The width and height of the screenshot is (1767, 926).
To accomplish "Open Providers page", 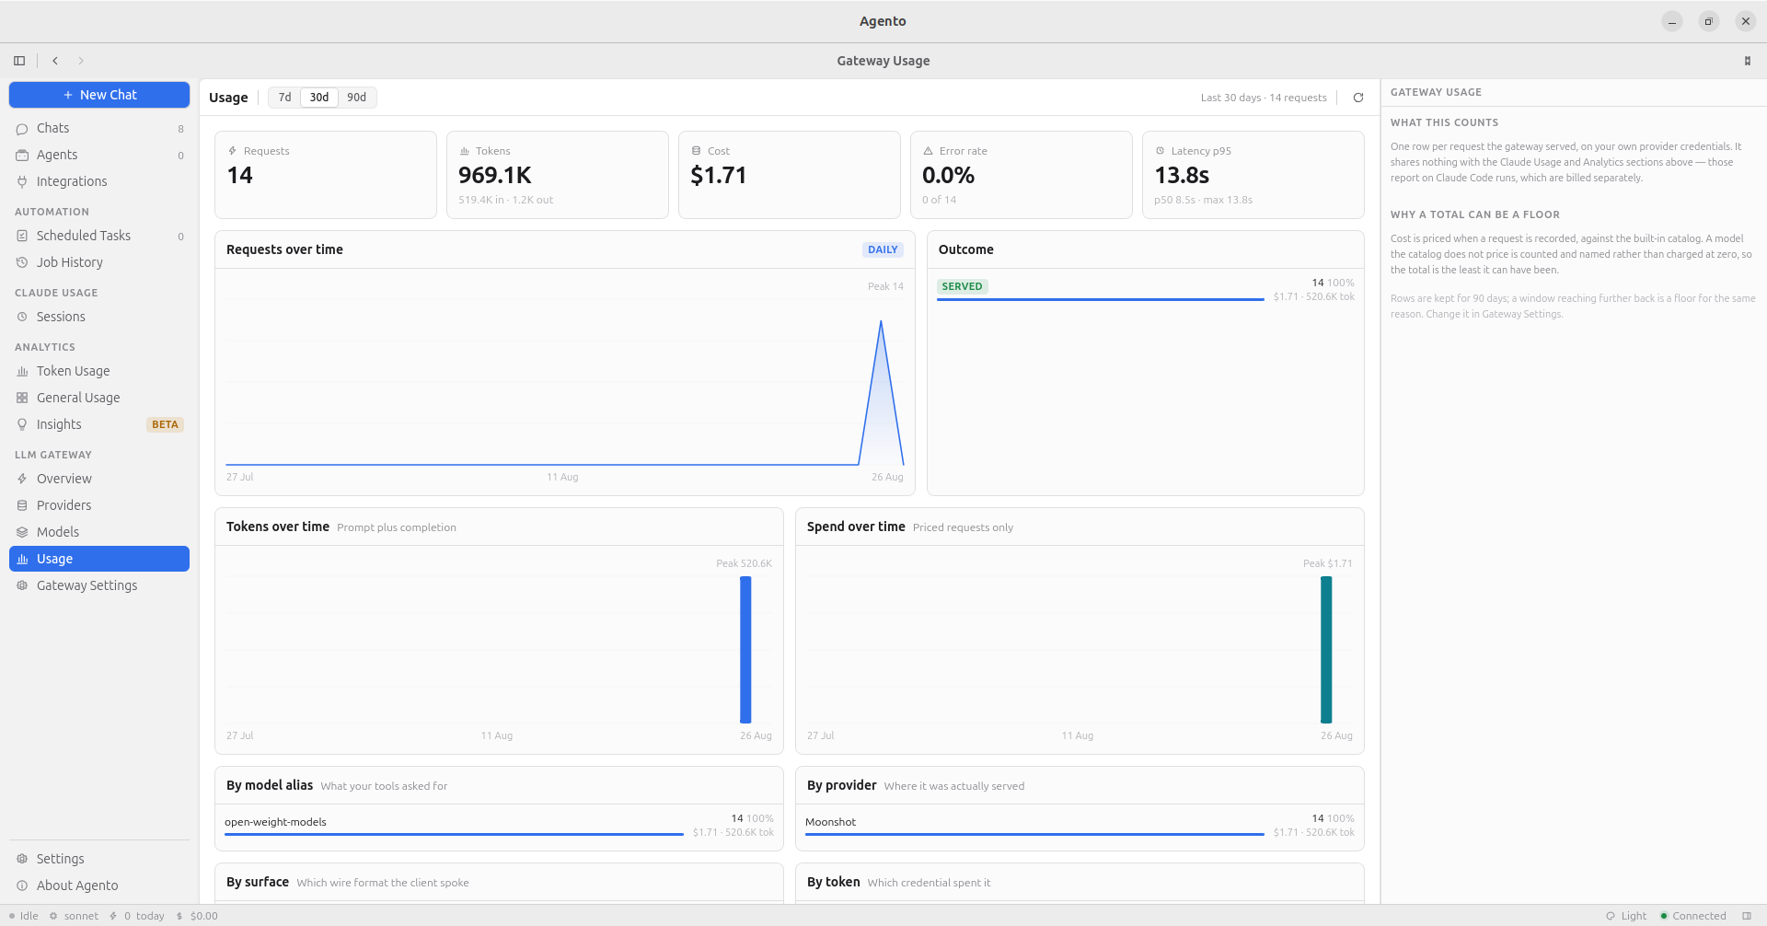I will [99, 505].
